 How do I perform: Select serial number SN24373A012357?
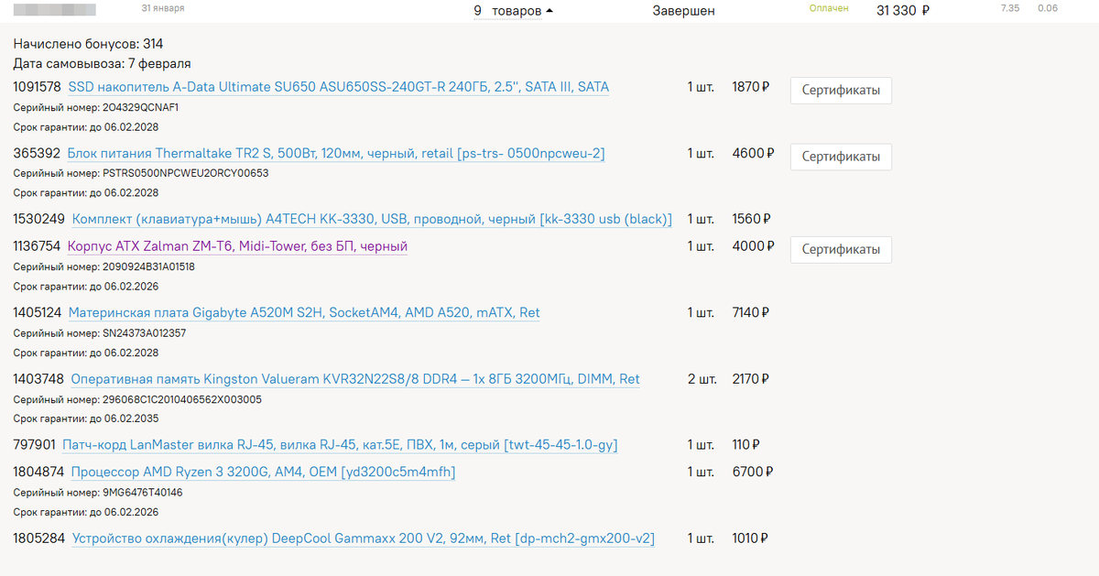144,333
